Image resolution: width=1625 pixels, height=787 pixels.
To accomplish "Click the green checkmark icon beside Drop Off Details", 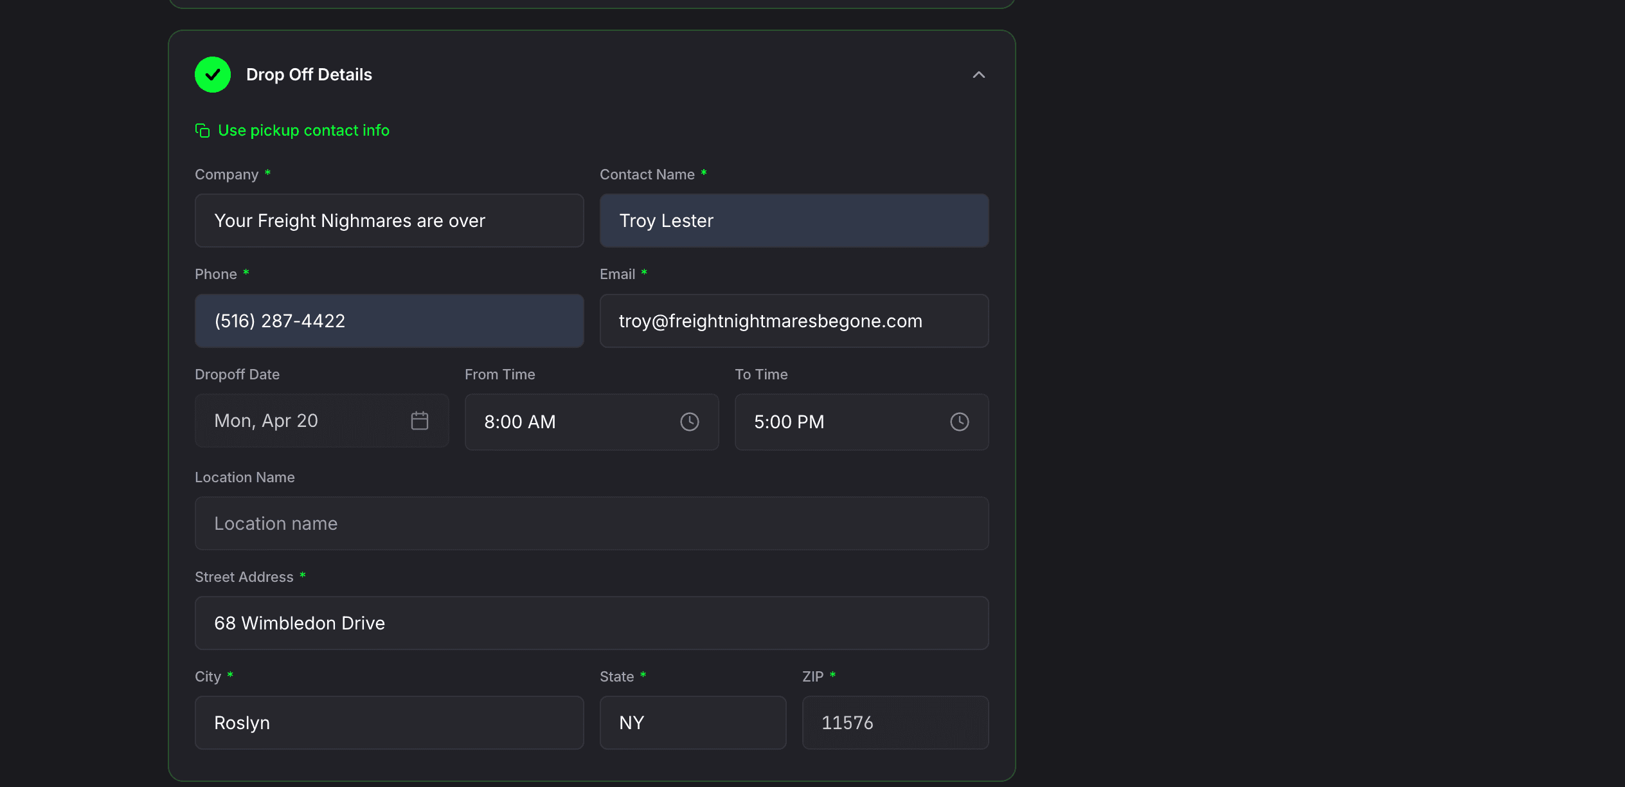I will pyautogui.click(x=213, y=75).
